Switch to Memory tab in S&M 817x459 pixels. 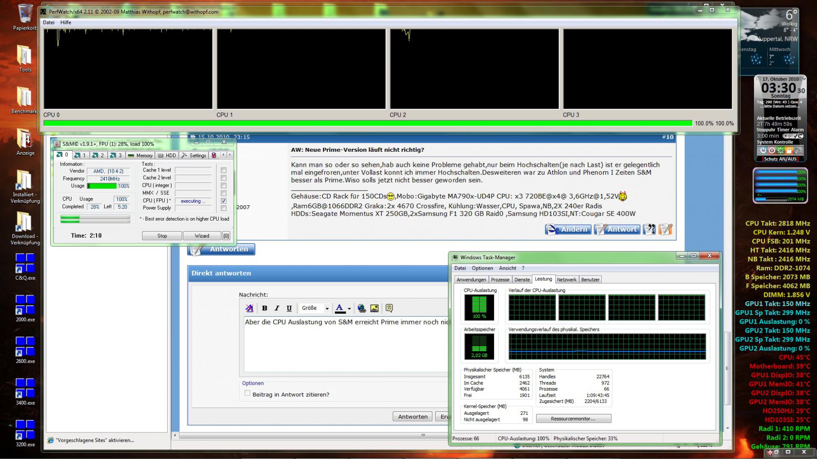coord(140,155)
